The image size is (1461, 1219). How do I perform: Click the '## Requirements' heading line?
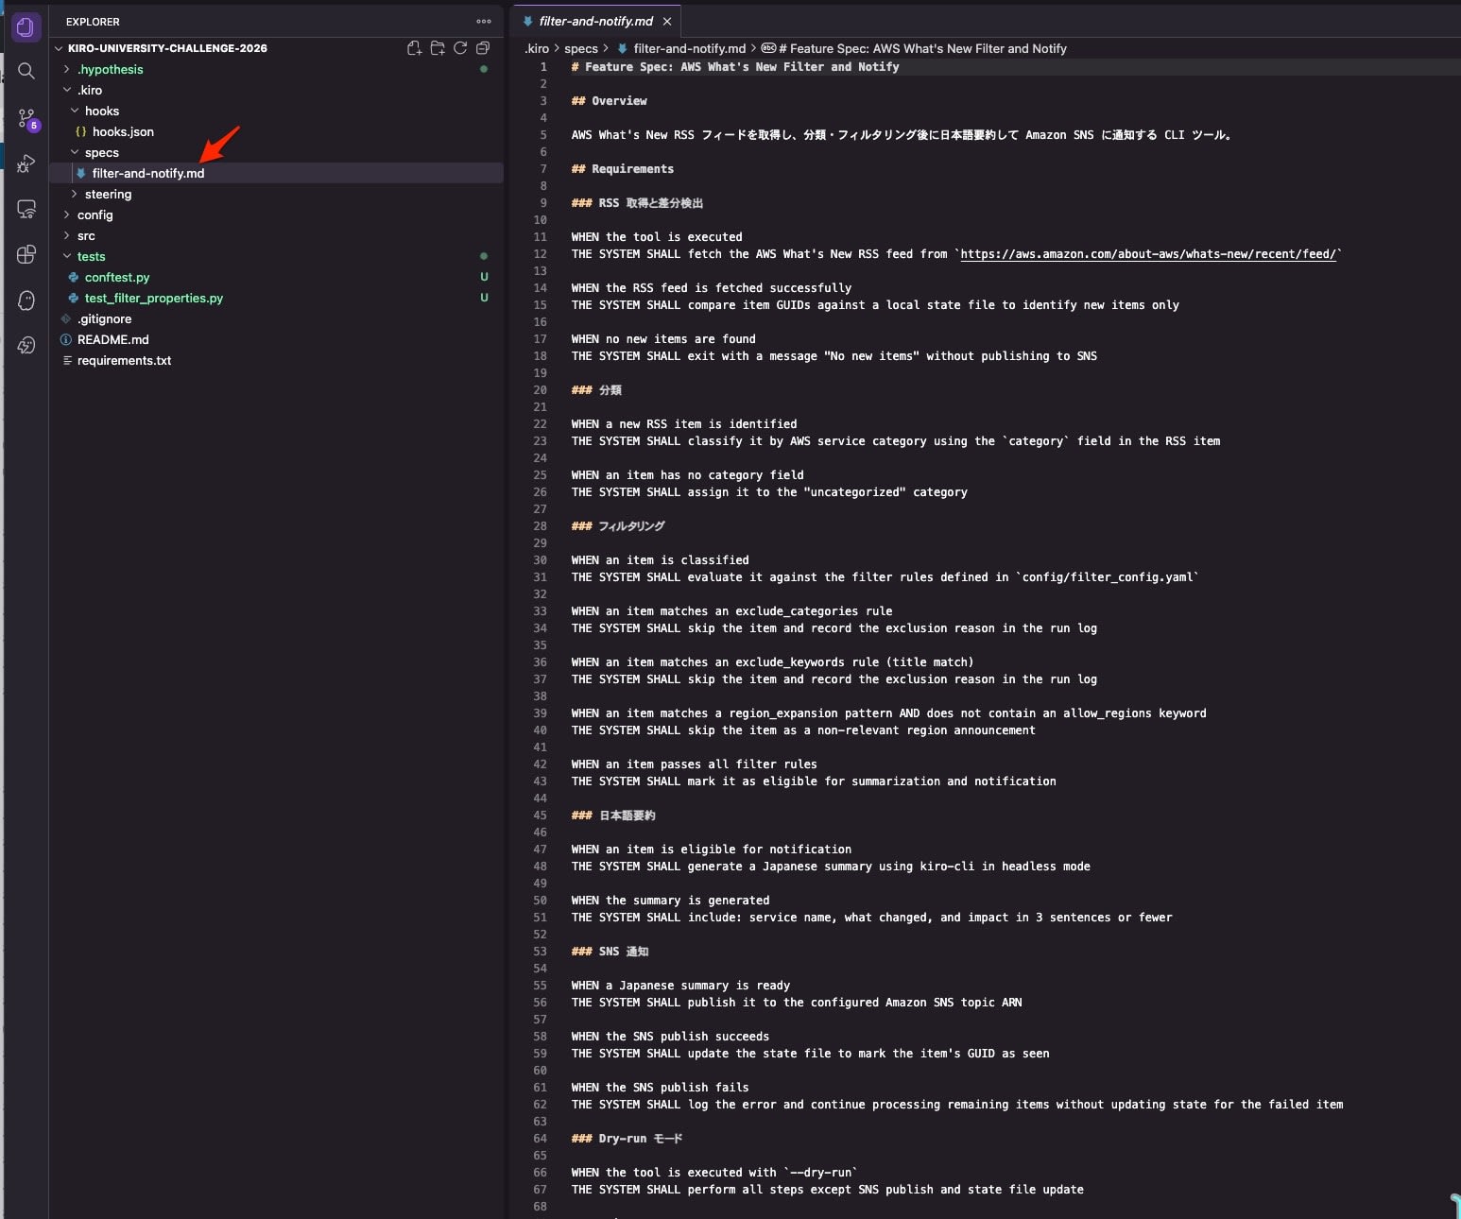623,169
